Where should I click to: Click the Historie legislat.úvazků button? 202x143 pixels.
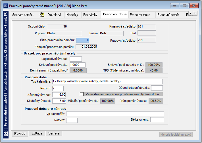[x=176, y=134]
